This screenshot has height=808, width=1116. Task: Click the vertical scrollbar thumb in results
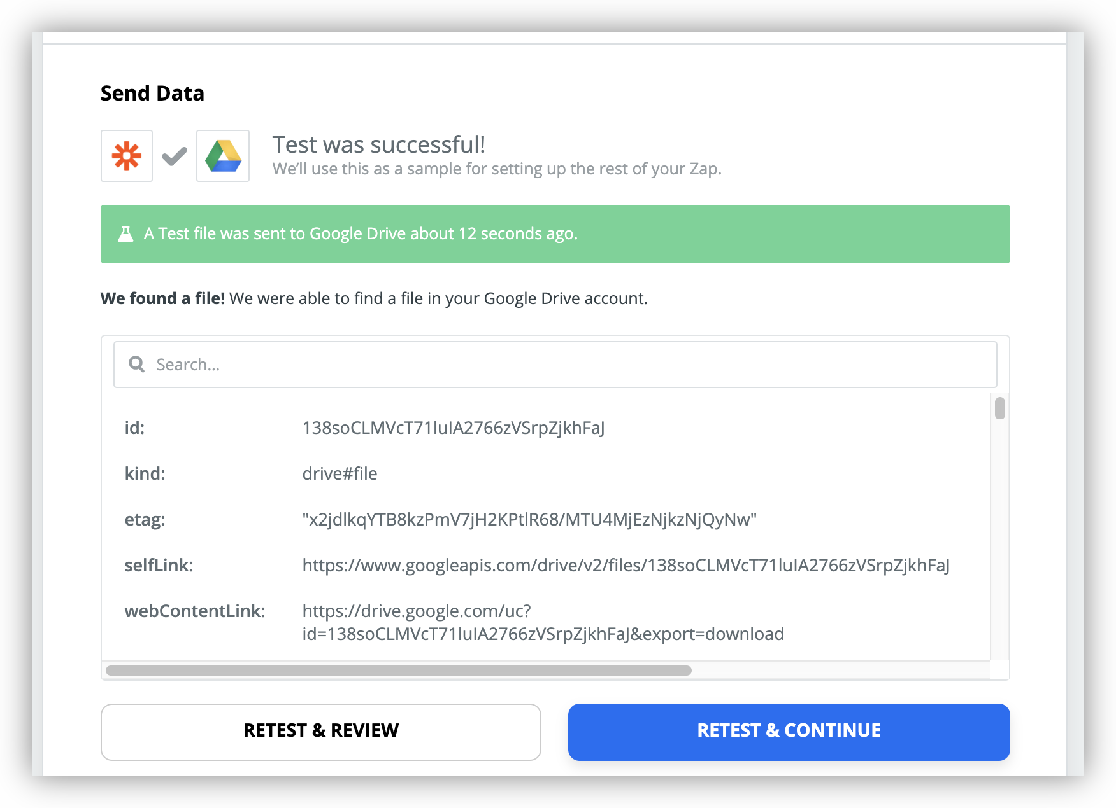[1000, 408]
